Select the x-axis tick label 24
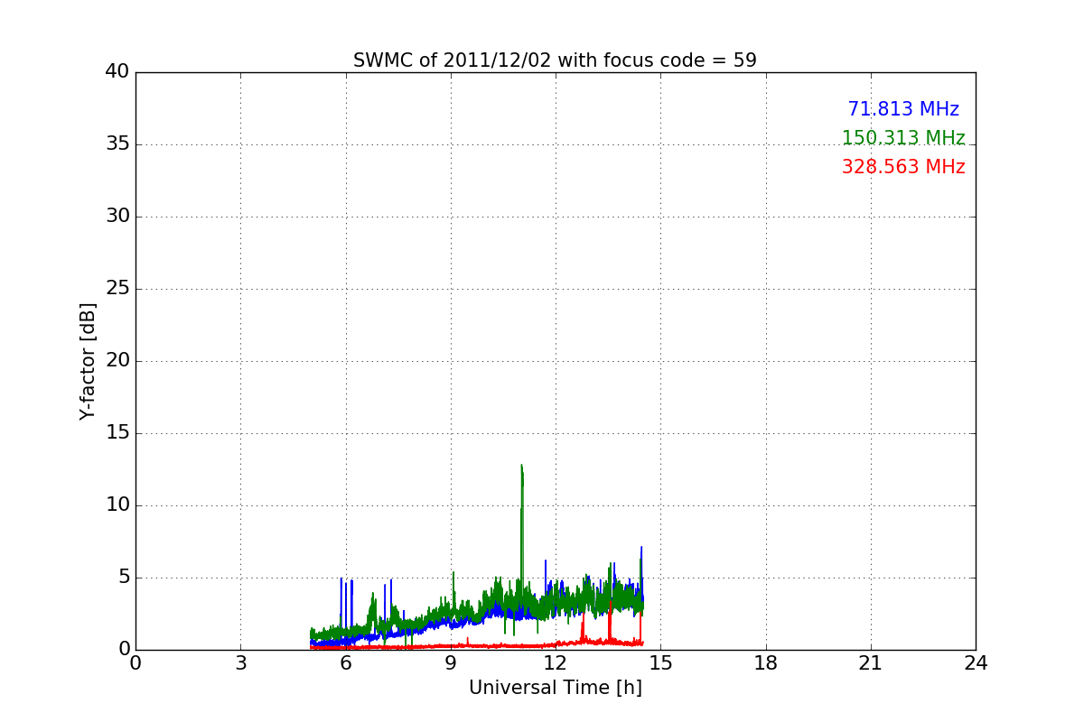The width and height of the screenshot is (1084, 722). (x=976, y=663)
